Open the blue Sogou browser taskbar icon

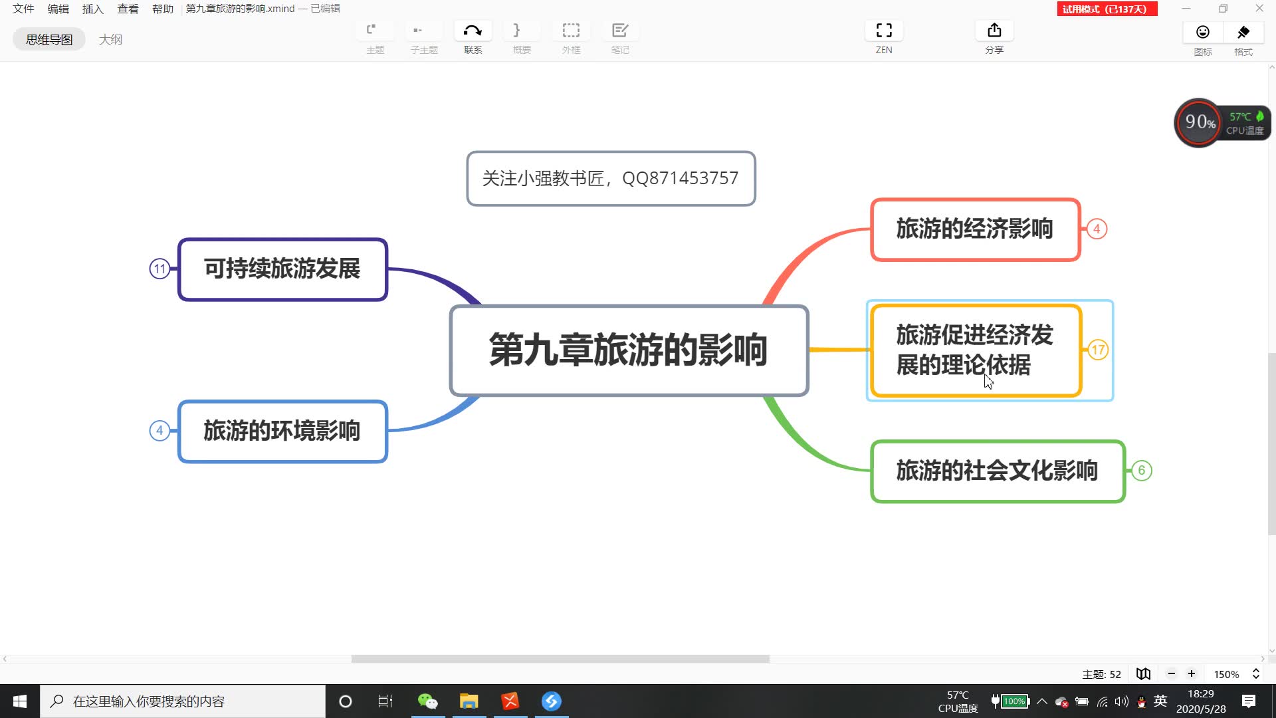point(551,701)
